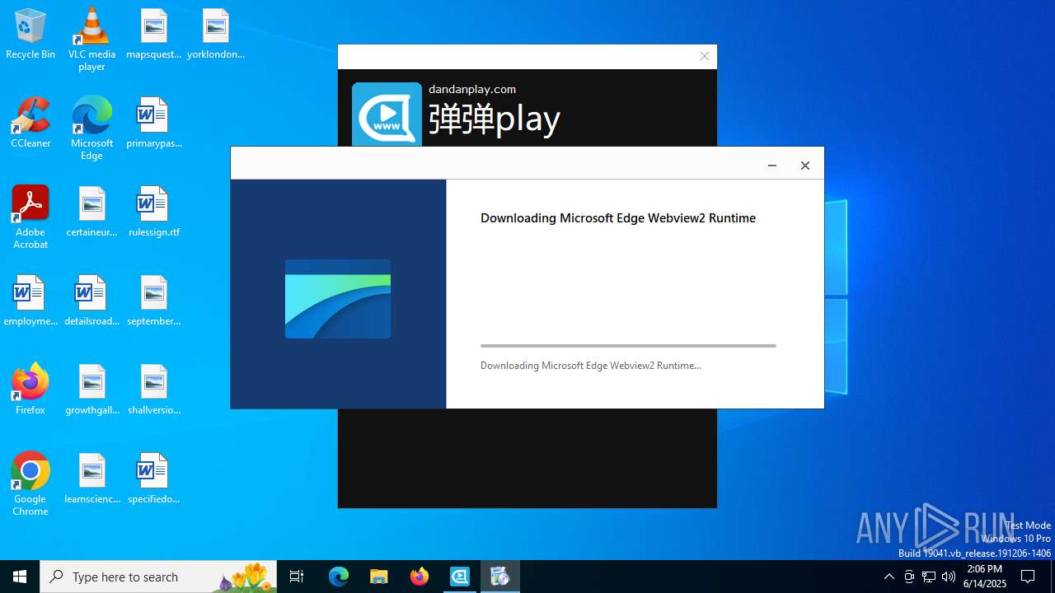Switch to the installer taskbar item
Screen dimensions: 1055x593
coord(500,577)
